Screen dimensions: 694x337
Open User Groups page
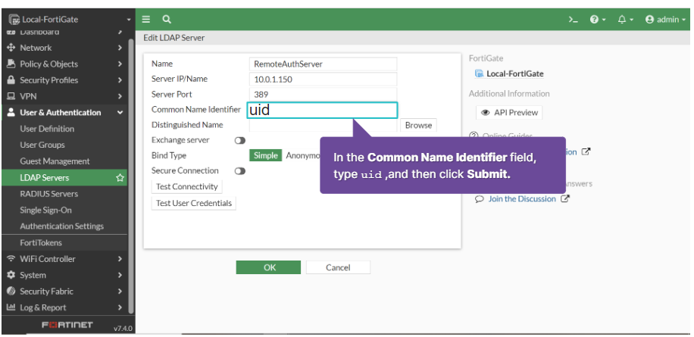[42, 145]
